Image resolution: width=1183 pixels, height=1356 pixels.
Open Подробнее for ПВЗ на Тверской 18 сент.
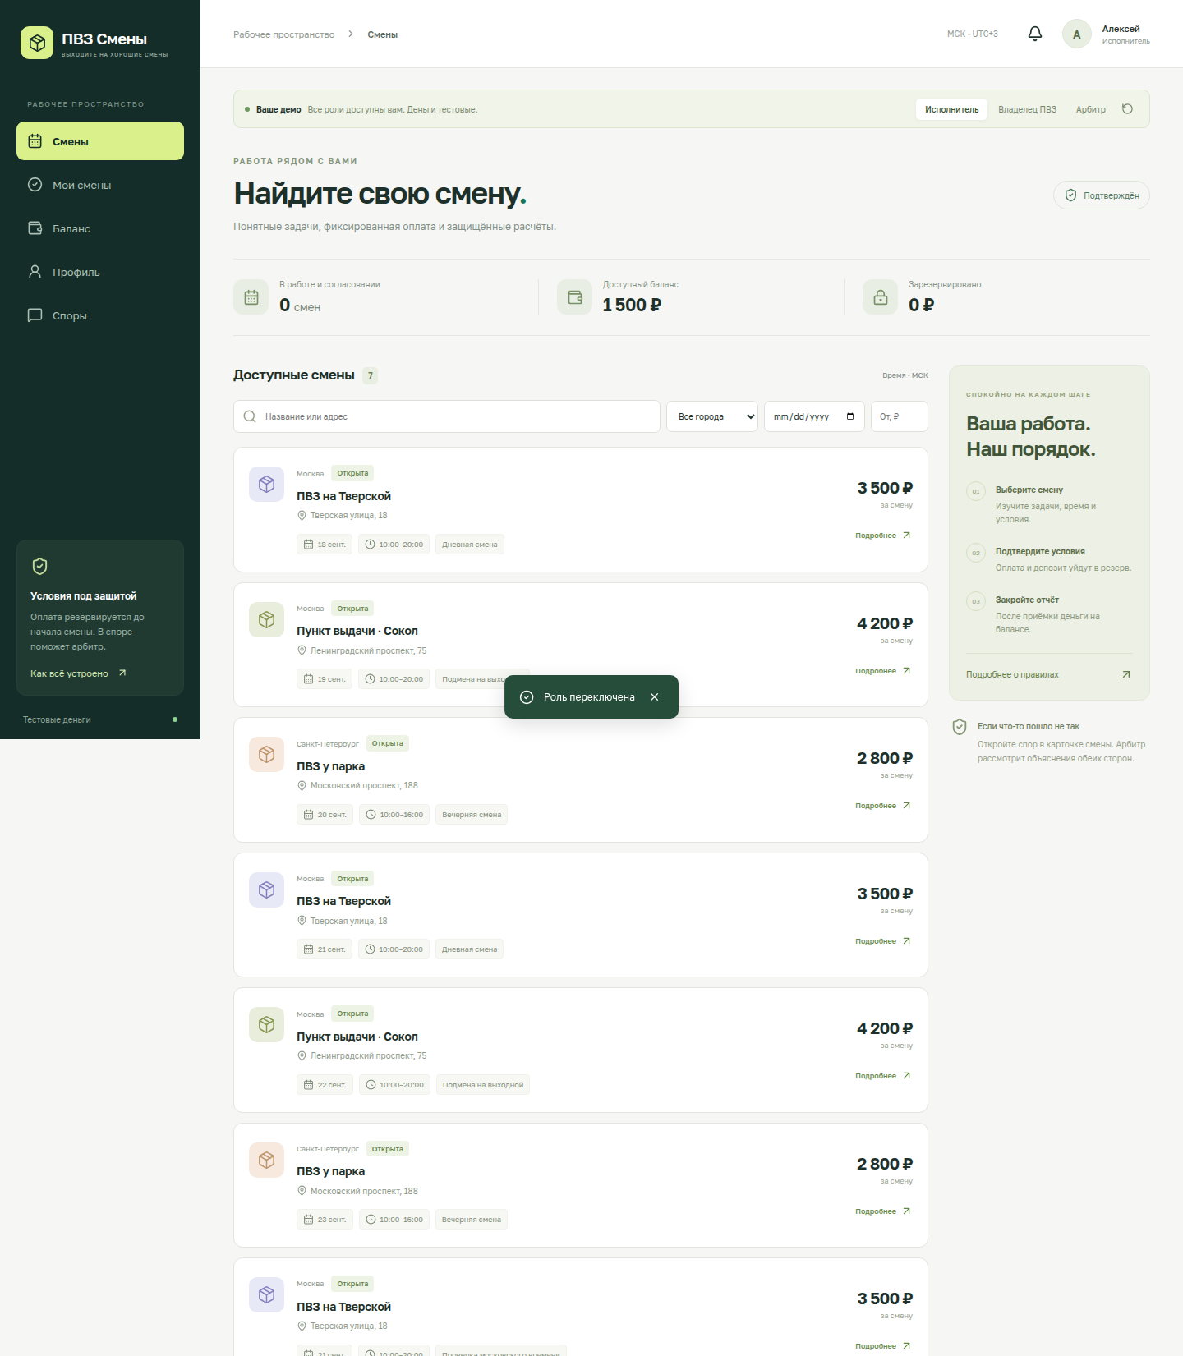pyautogui.click(x=883, y=536)
